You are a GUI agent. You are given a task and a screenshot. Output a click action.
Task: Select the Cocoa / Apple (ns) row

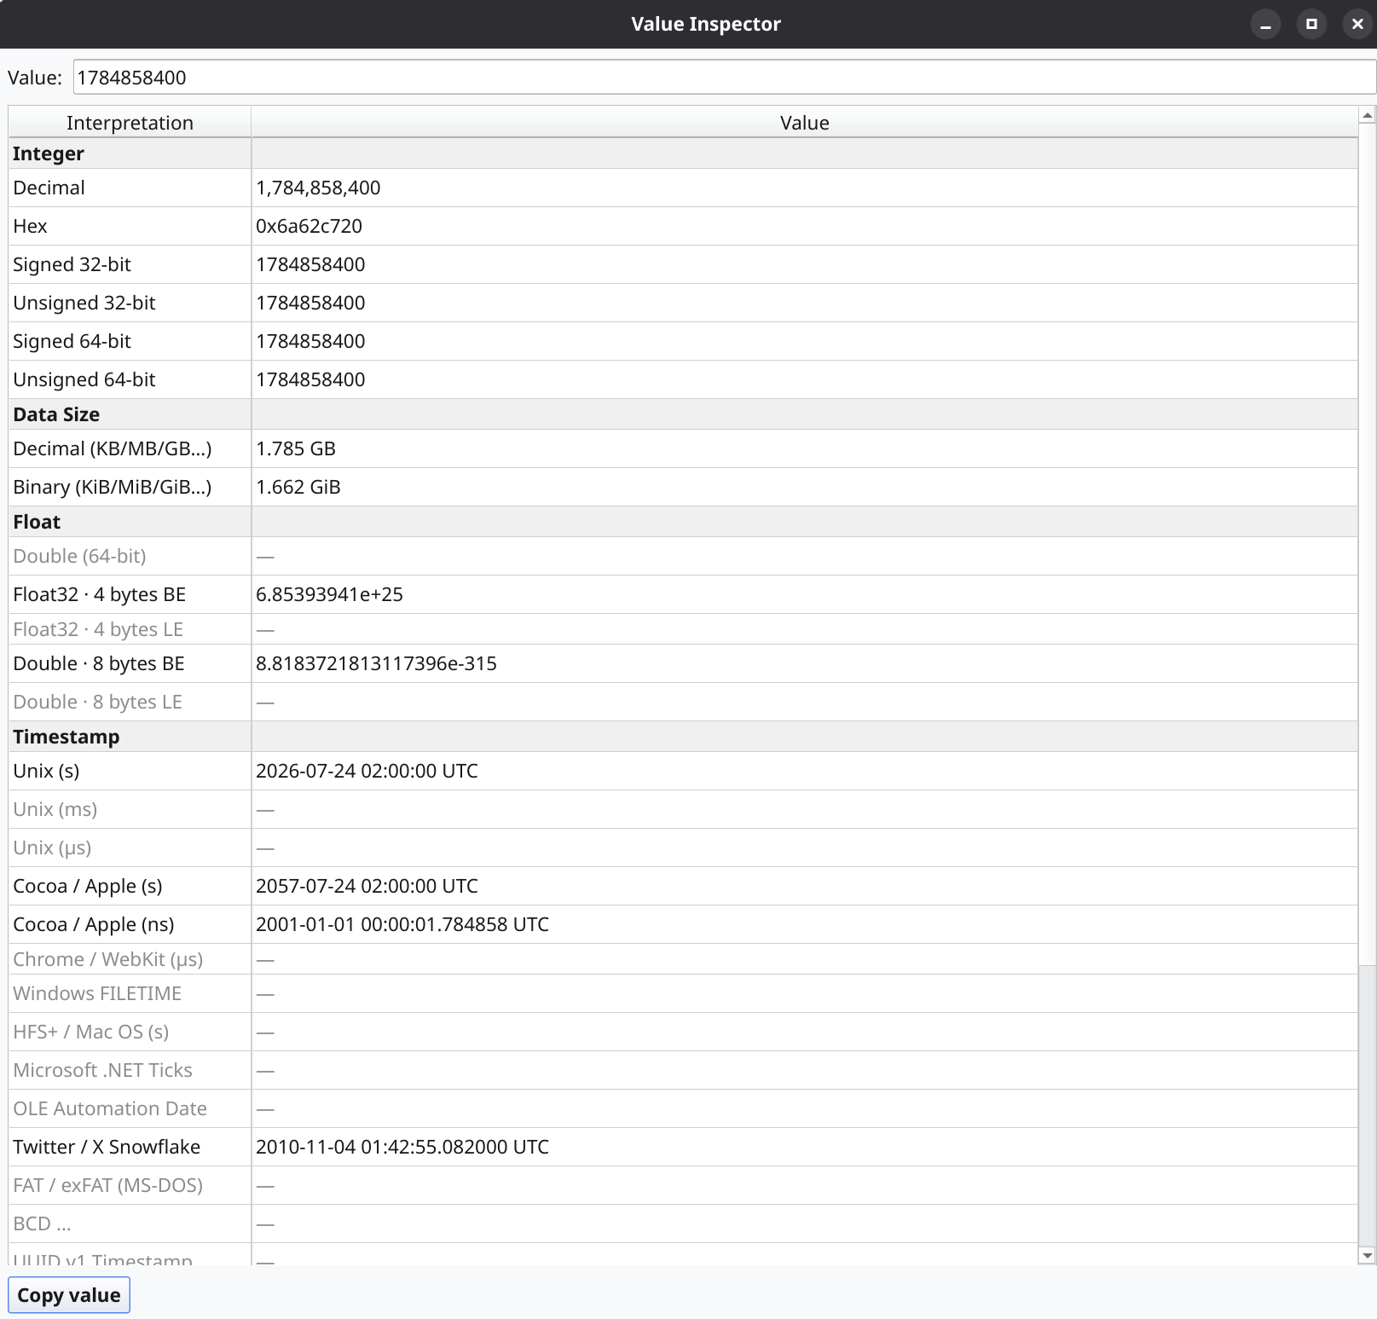pos(683,924)
